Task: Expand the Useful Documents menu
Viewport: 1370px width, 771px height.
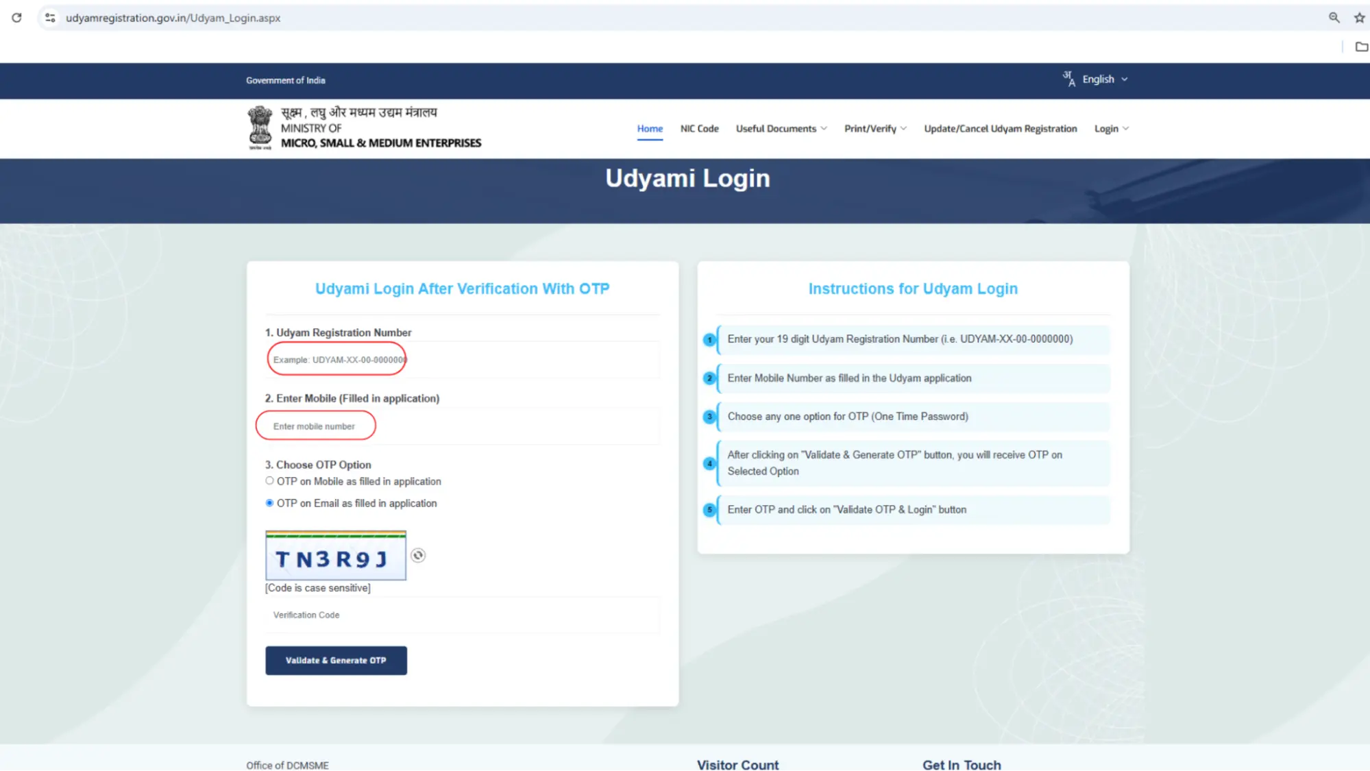Action: tap(781, 129)
